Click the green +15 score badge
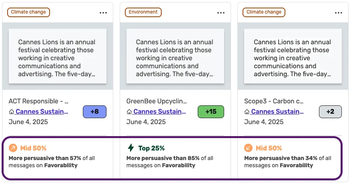The width and height of the screenshot is (351, 184). tap(211, 112)
